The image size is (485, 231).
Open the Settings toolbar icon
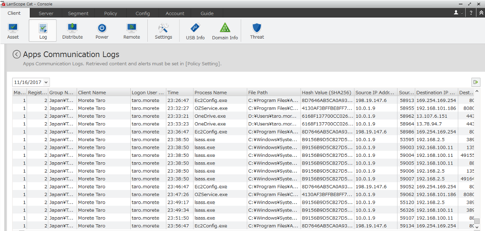click(x=163, y=31)
